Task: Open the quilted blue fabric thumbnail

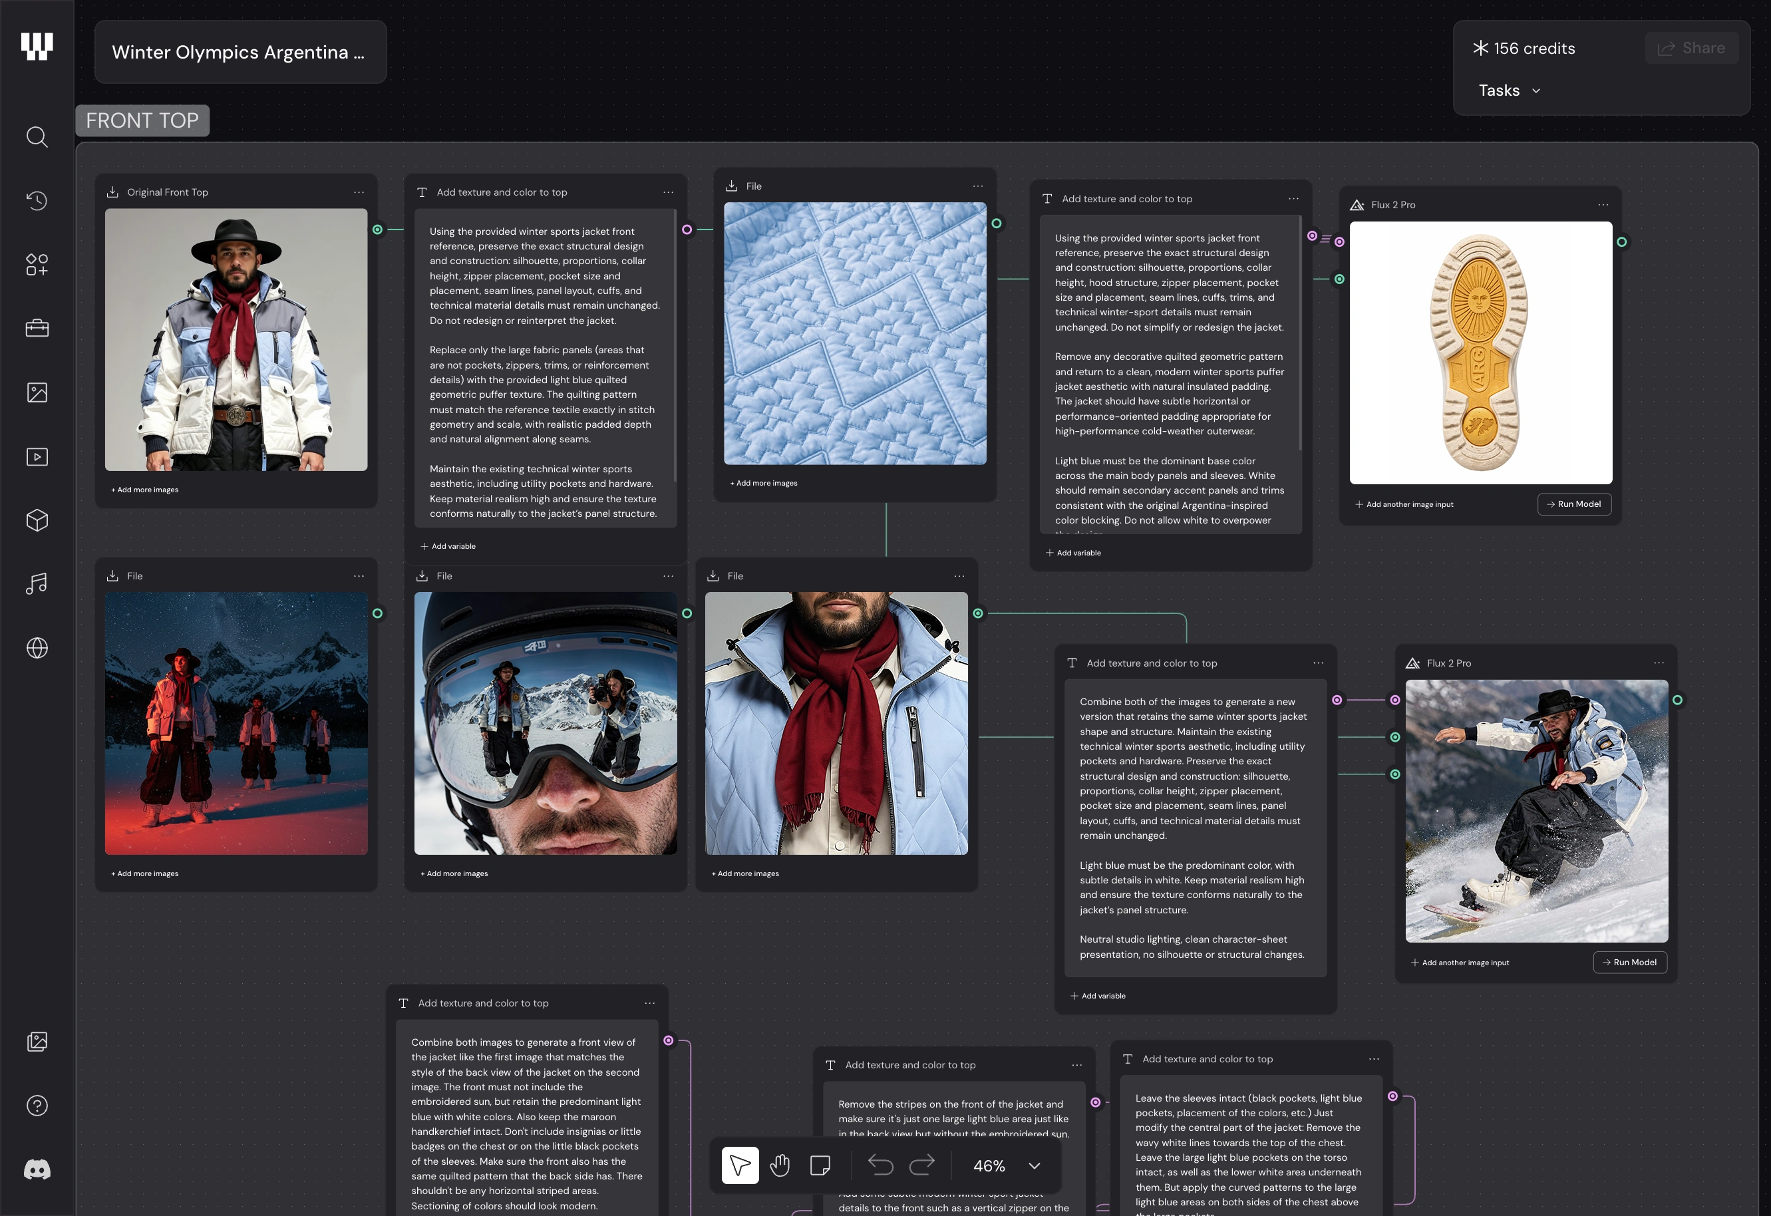Action: tap(855, 334)
